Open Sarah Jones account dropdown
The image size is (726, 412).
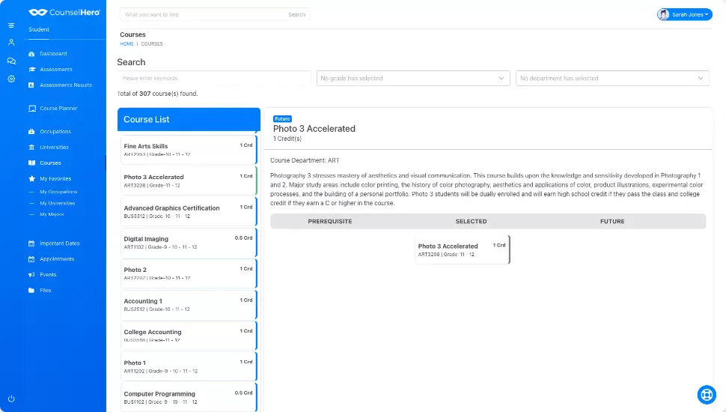(684, 14)
